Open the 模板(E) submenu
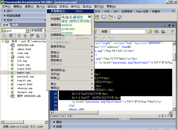This screenshot has width=178, height=130. point(70,88)
